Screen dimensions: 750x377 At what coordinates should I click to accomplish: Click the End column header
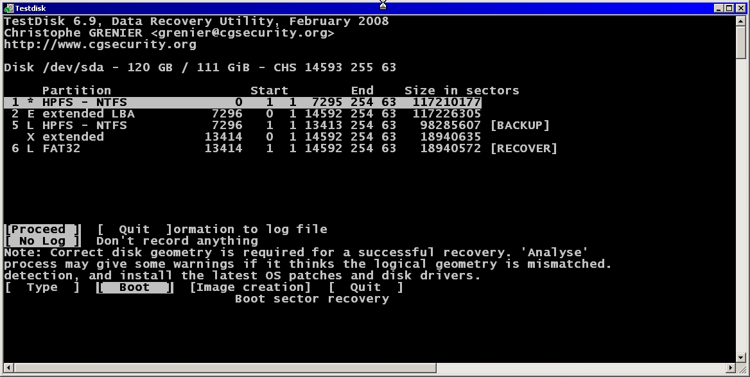[x=362, y=91]
